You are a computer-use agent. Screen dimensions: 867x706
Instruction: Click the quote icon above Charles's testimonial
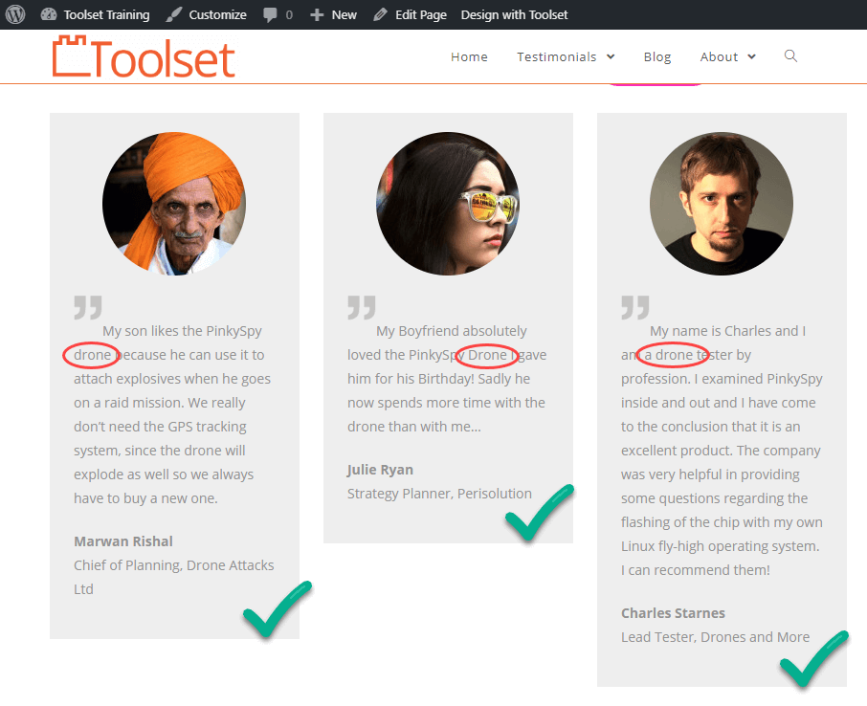634,306
